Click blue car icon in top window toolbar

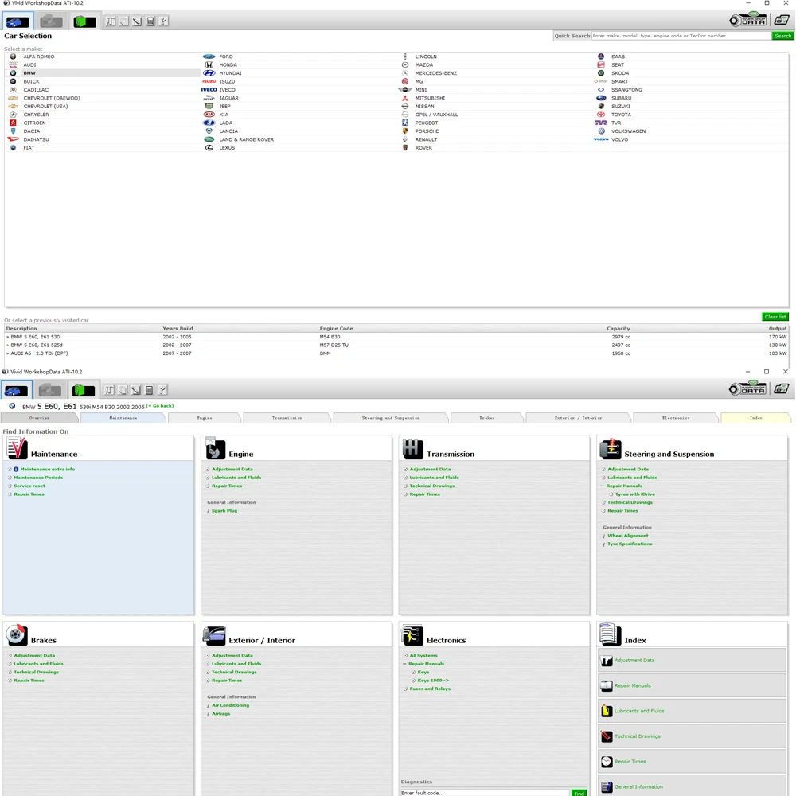(x=18, y=21)
